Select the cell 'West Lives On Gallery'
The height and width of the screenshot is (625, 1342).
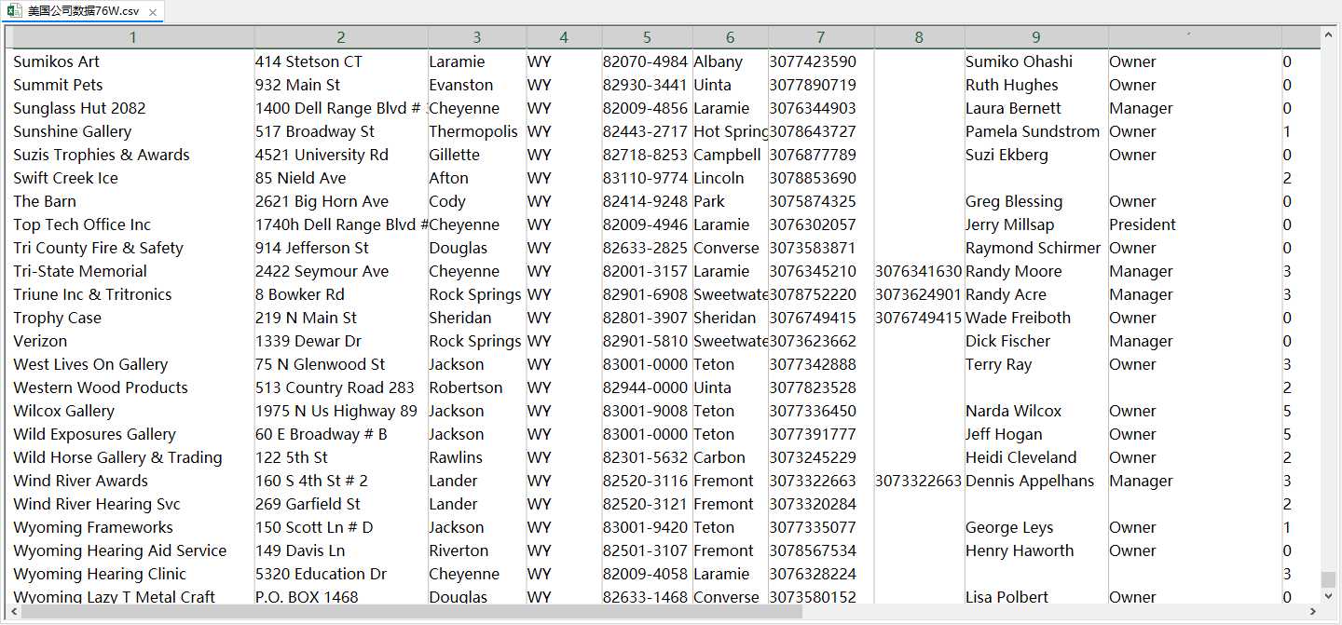point(133,364)
